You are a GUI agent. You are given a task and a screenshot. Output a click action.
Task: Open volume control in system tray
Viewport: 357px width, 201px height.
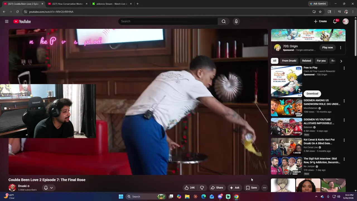[x=339, y=197]
